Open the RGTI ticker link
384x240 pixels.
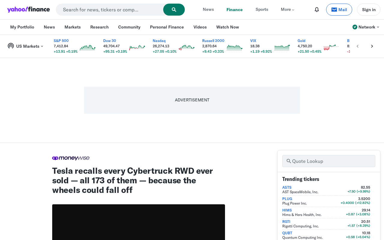[286, 222]
